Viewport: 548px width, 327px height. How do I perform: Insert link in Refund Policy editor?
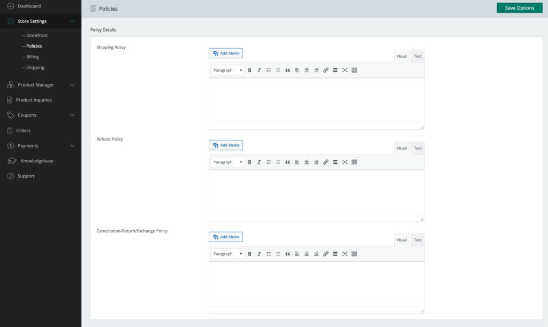(325, 162)
